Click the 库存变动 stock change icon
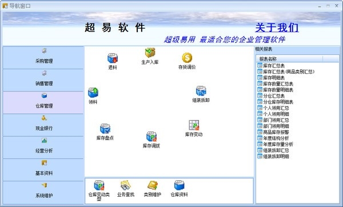The width and height of the screenshot is (343, 207). [x=194, y=125]
